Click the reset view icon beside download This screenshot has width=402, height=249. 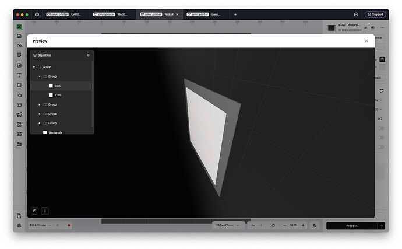(x=34, y=211)
